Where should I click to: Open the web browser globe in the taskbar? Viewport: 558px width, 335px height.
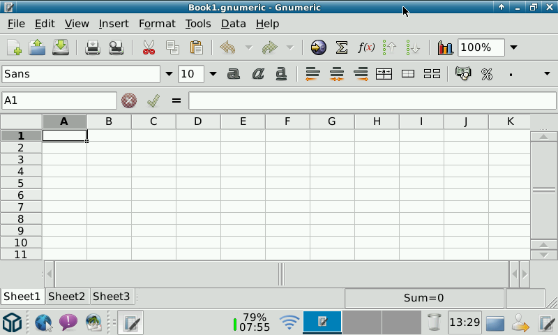[44, 322]
